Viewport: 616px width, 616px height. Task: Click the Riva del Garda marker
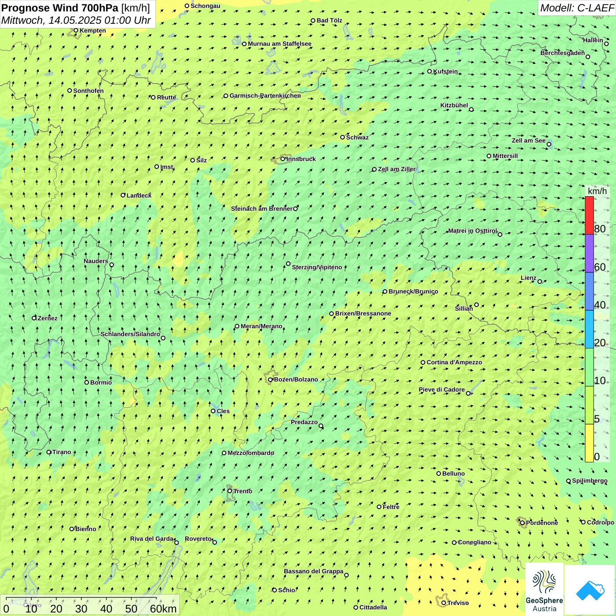pyautogui.click(x=176, y=543)
